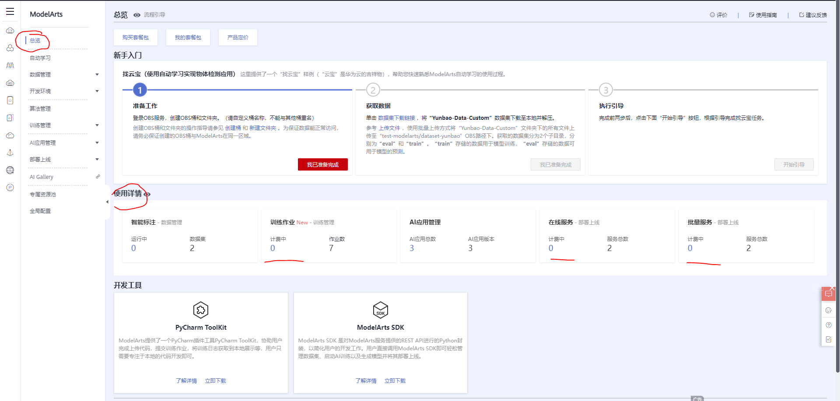Expand the 部署上线 submenu arrow
The width and height of the screenshot is (840, 401).
pos(97,160)
